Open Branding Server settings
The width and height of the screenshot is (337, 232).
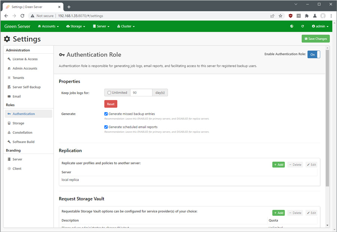click(28, 159)
